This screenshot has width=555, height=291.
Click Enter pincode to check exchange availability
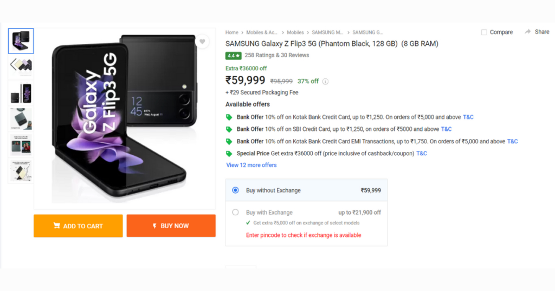tap(304, 235)
